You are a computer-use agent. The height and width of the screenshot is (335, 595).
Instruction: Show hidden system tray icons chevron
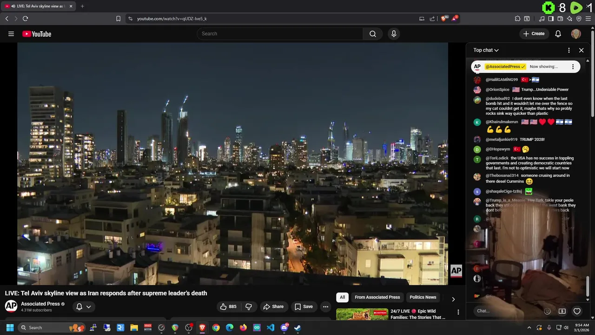point(529,328)
